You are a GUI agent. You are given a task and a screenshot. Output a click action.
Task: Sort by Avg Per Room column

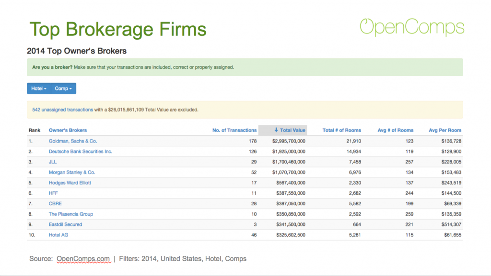[x=445, y=130]
